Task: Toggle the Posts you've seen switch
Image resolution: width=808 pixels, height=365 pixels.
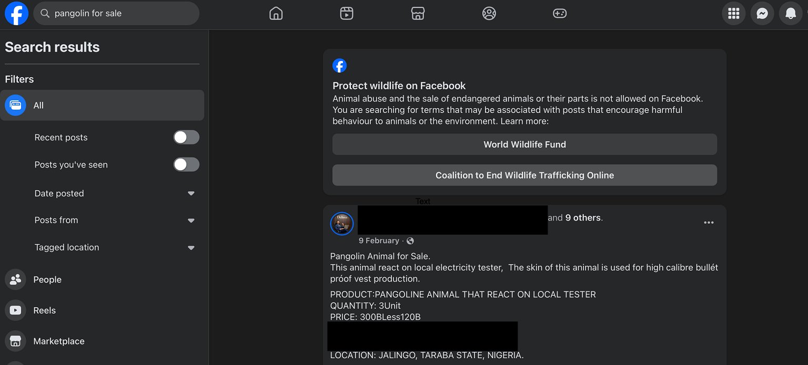Action: 186,164
